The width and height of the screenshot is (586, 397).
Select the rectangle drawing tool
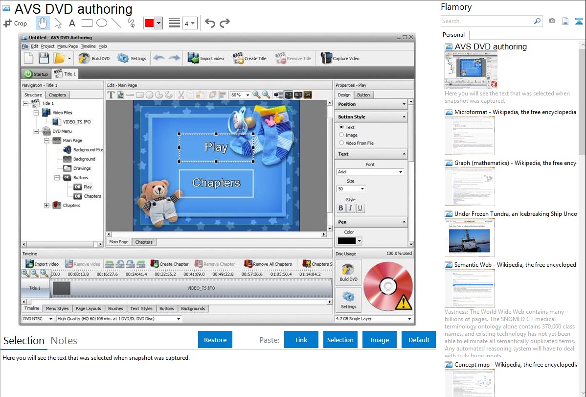(87, 23)
